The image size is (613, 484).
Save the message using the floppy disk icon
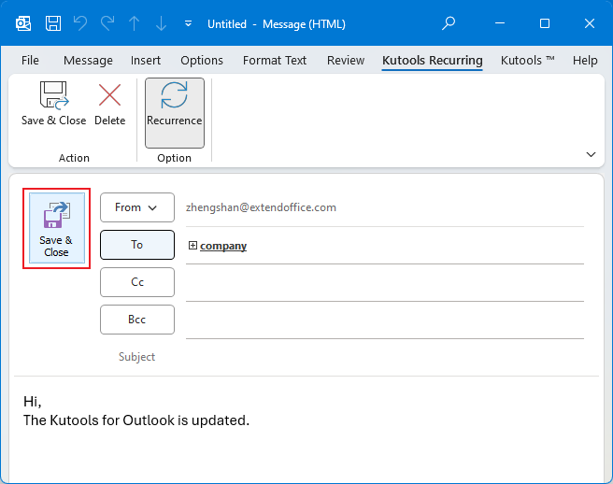[x=53, y=24]
